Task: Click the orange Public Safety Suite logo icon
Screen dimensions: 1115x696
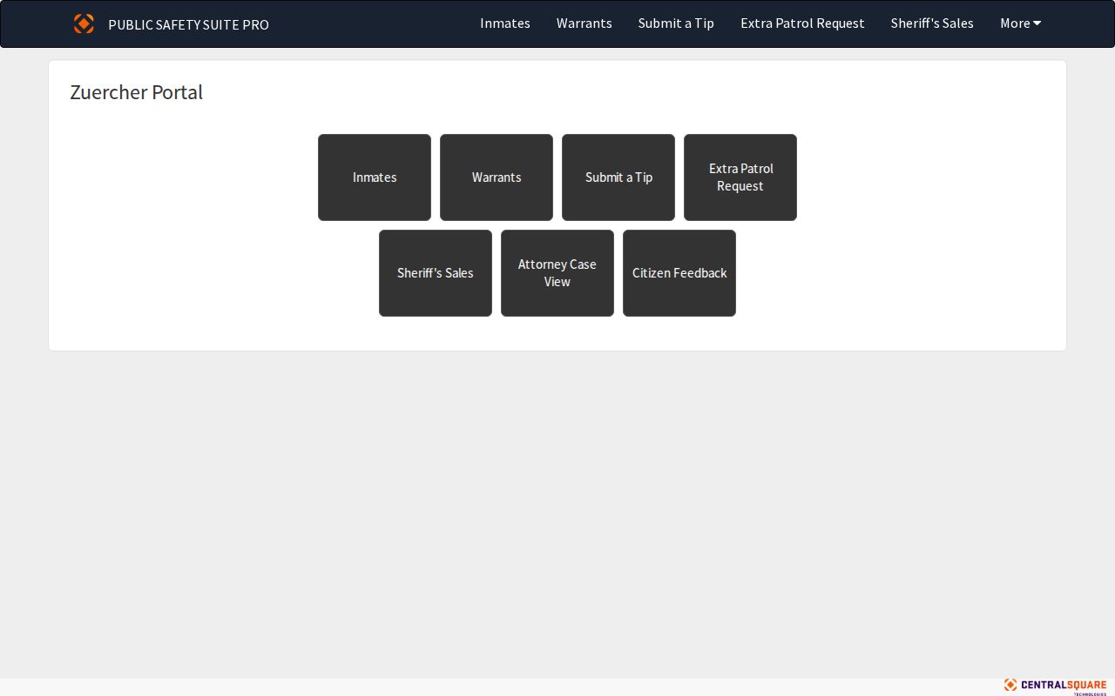Action: point(84,23)
